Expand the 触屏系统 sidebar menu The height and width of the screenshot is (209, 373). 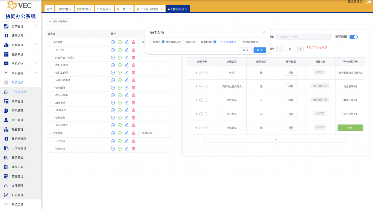[36, 54]
